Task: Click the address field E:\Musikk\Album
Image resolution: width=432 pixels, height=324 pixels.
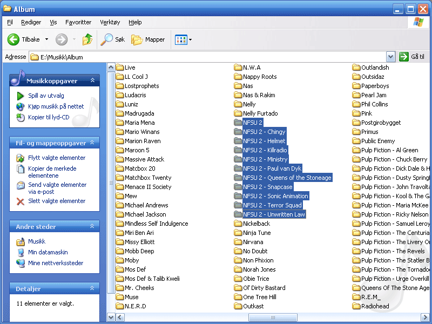Action: tap(208, 57)
